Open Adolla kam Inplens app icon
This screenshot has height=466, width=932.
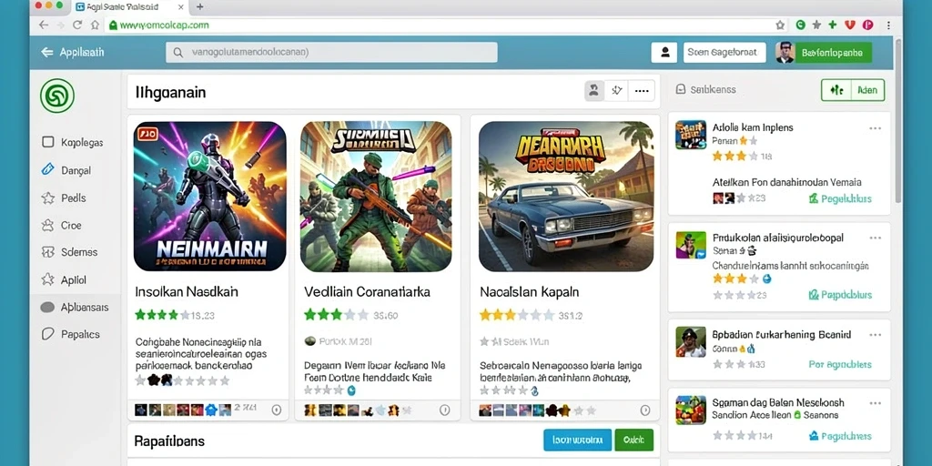click(691, 135)
